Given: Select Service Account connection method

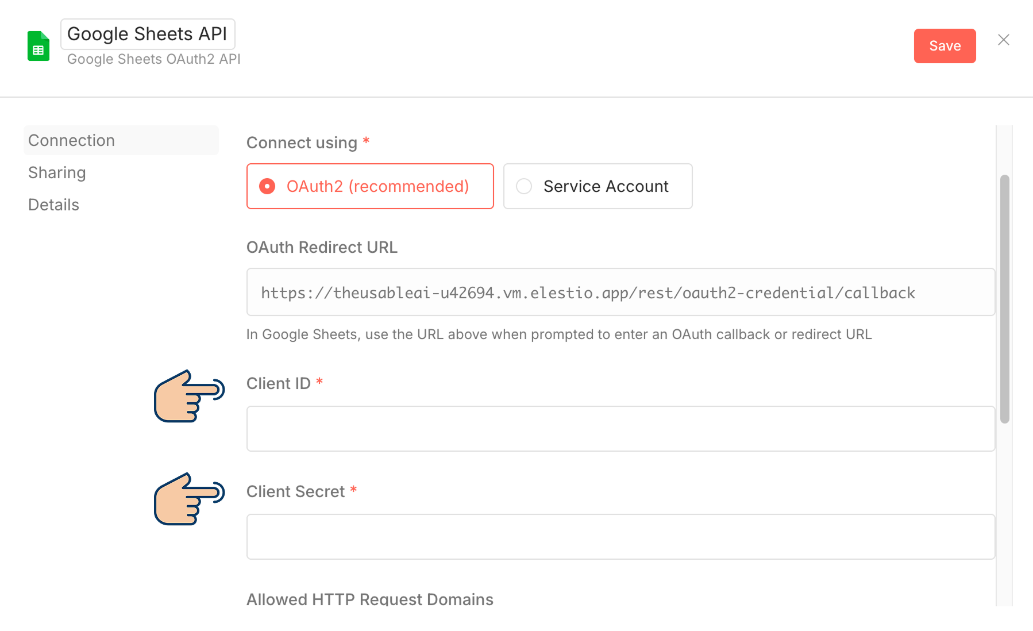Looking at the screenshot, I should (x=598, y=186).
